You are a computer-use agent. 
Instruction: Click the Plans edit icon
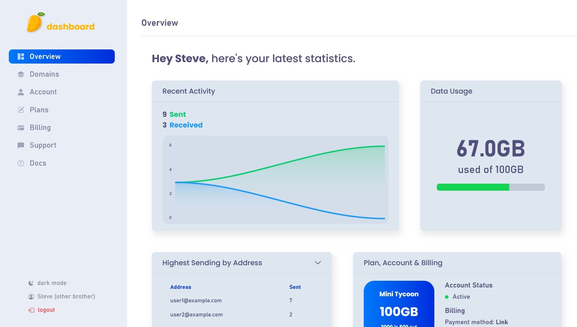click(21, 110)
